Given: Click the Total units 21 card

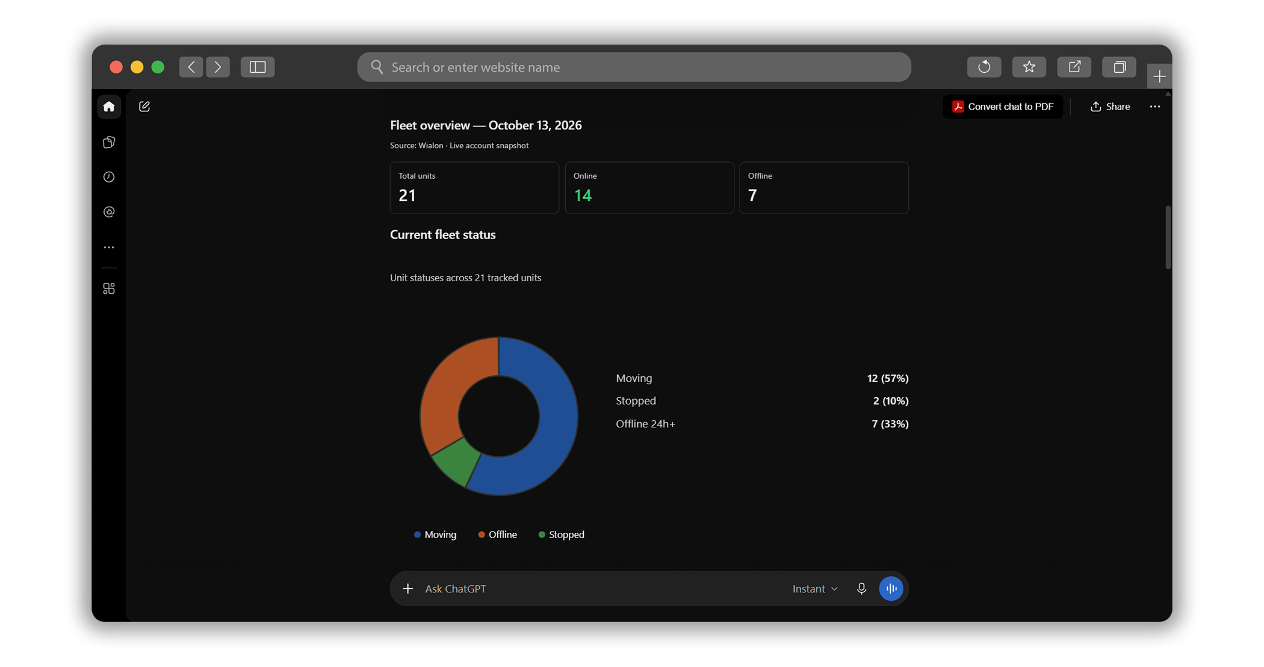Looking at the screenshot, I should click(474, 188).
